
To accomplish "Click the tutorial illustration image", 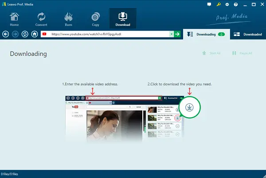I will pyautogui.click(x=133, y=119).
